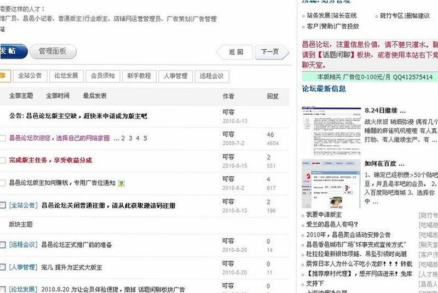Click the [论坛发展] tag link
The width and height of the screenshot is (438, 293).
[24, 289]
